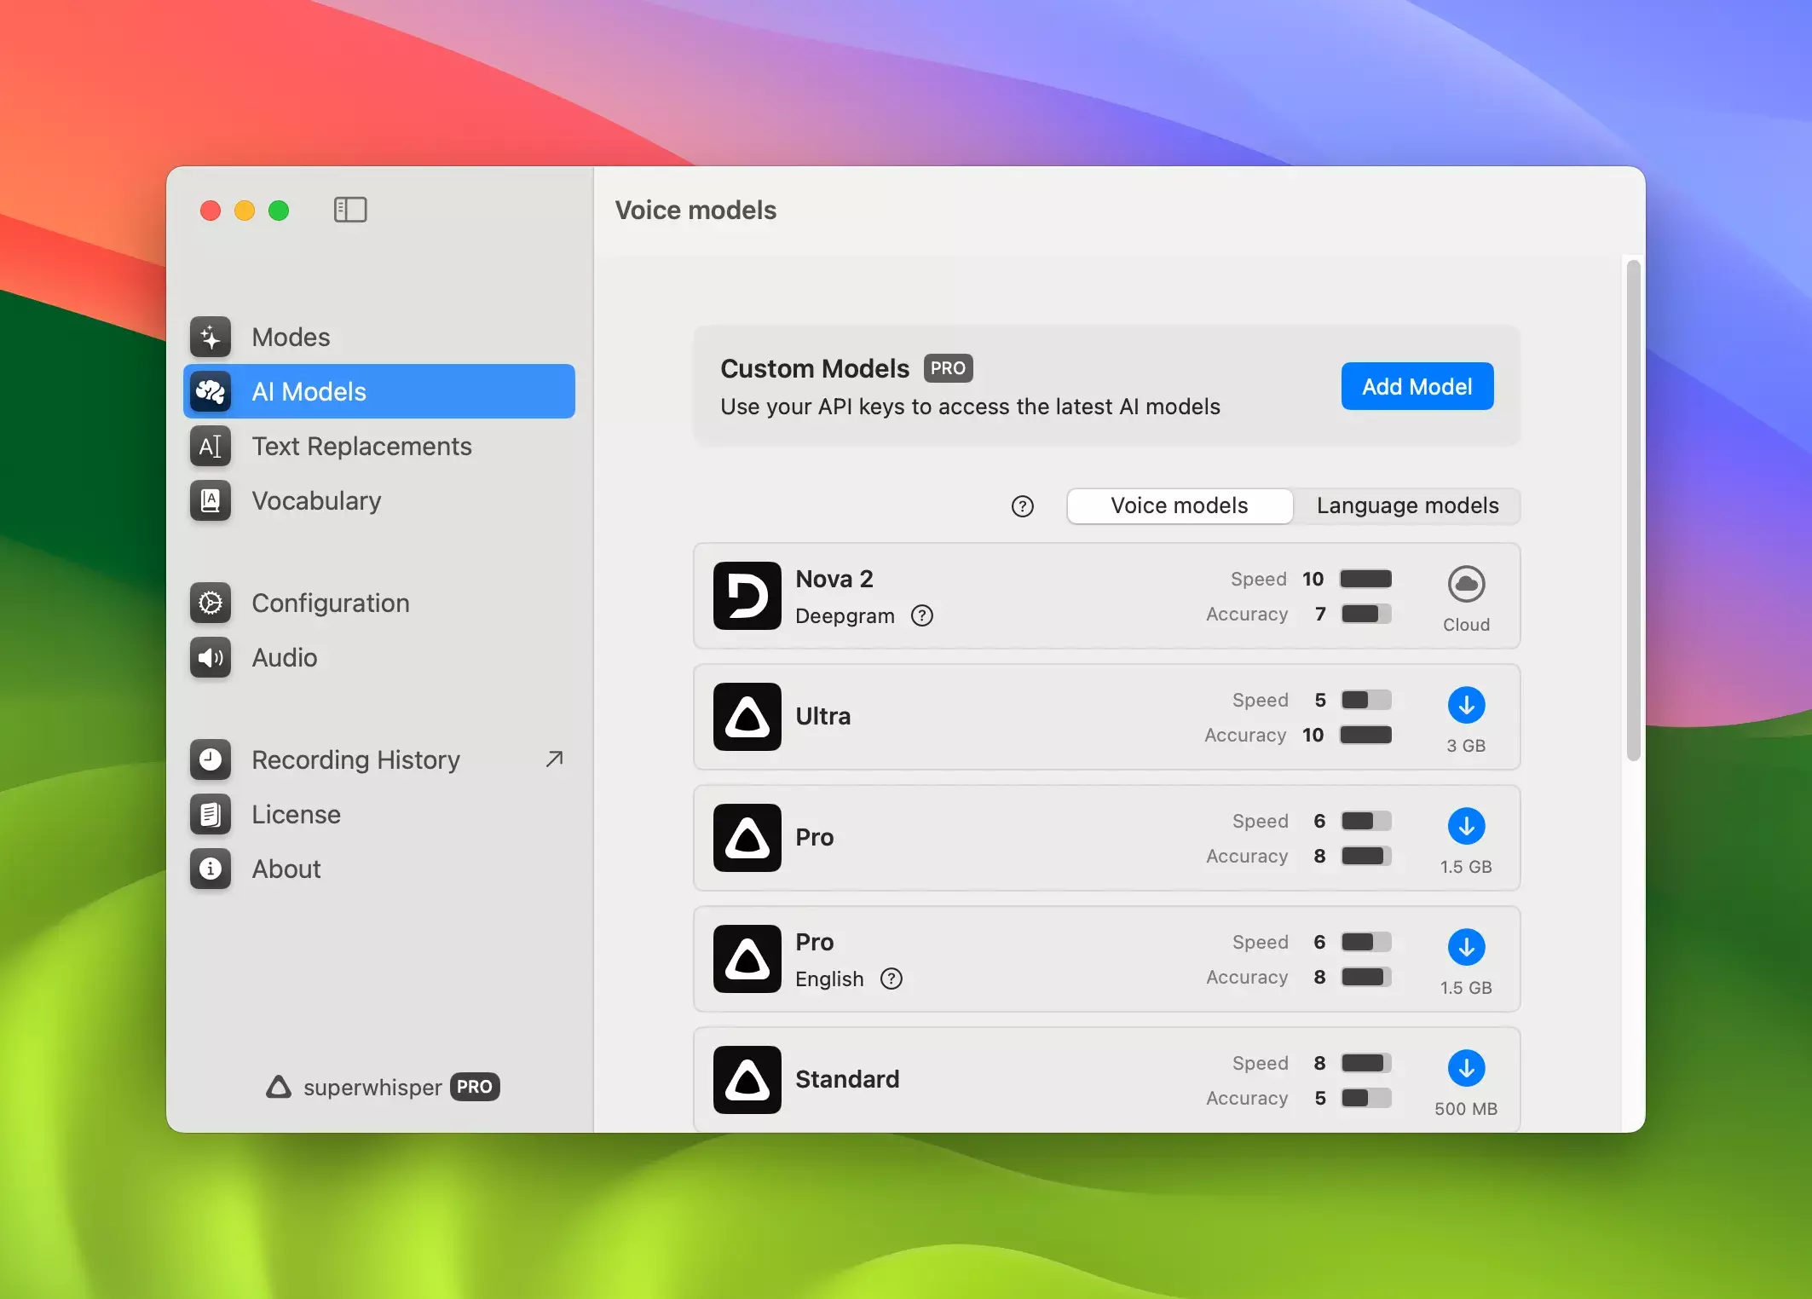Download the Ultra 3 GB model
This screenshot has height=1299, width=1812.
[x=1466, y=706]
